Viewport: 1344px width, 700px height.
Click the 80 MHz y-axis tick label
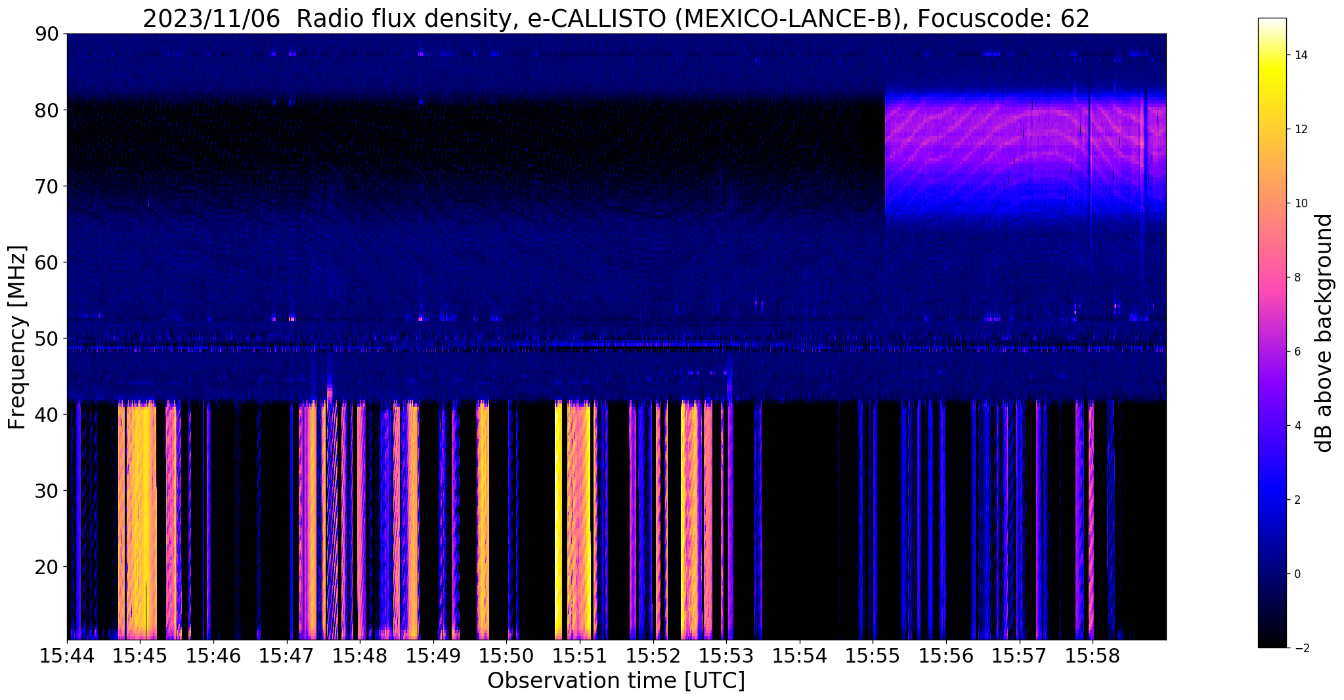tap(47, 110)
